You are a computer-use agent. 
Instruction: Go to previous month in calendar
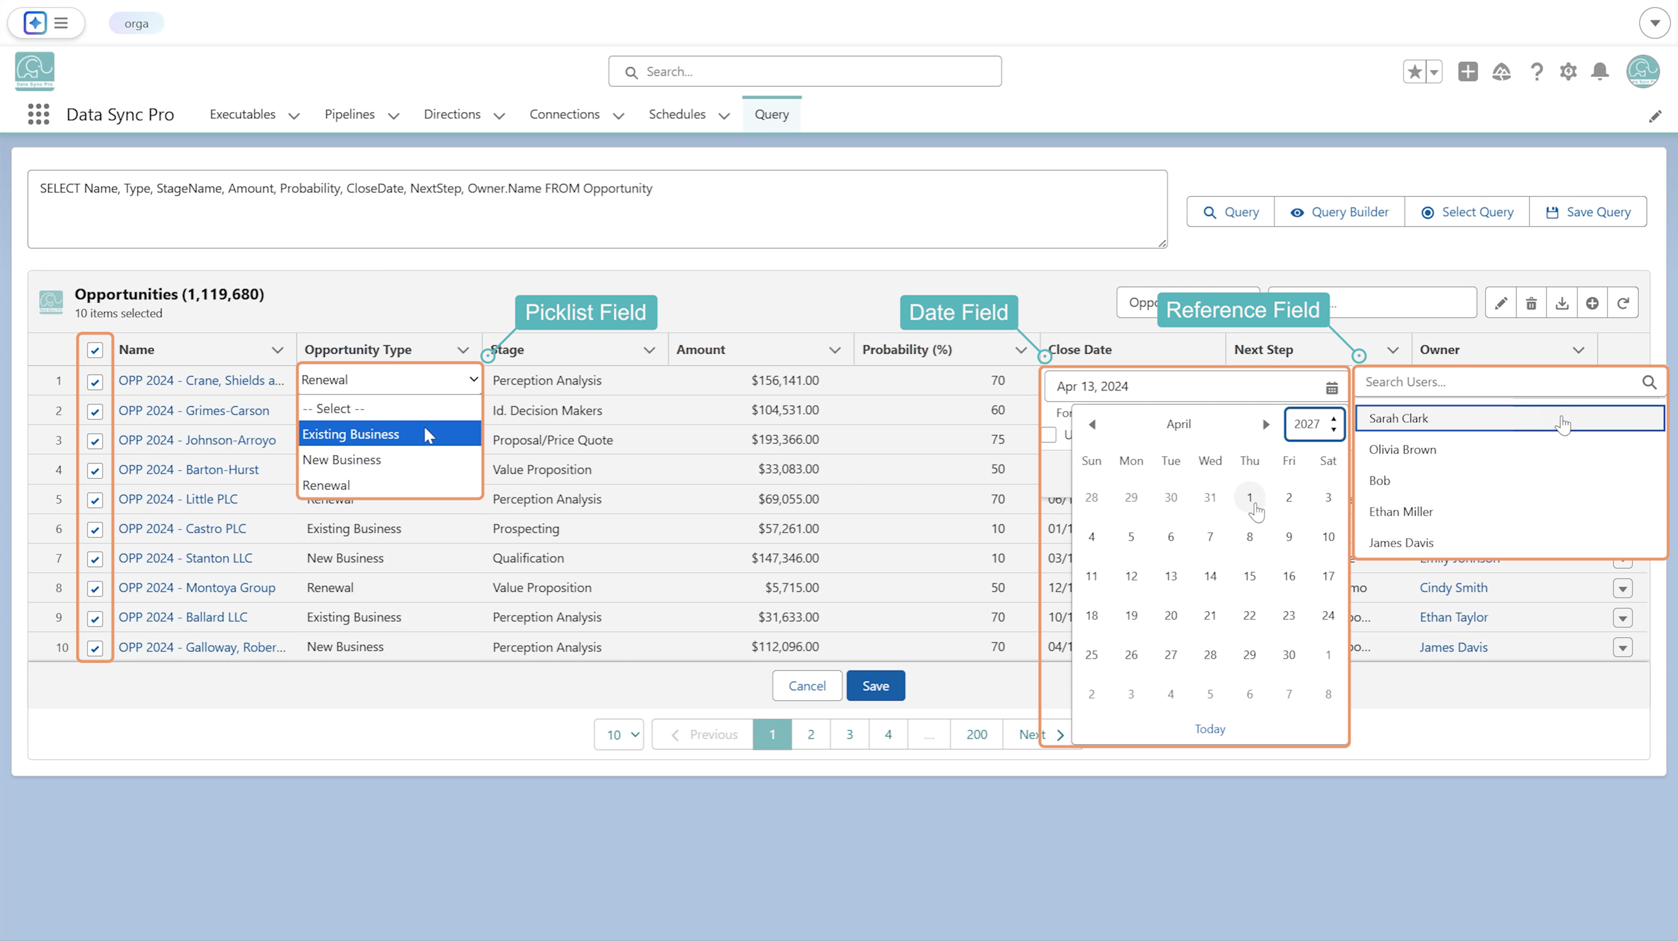point(1092,424)
